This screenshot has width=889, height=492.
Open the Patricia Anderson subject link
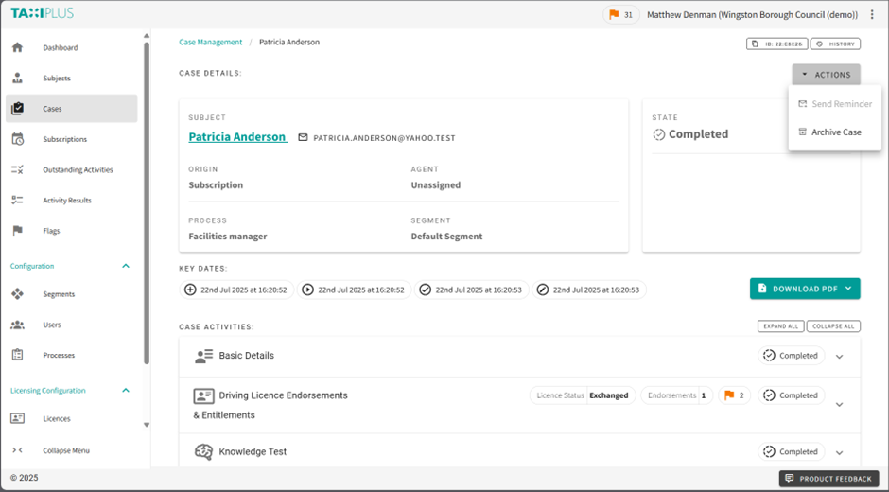(x=237, y=137)
